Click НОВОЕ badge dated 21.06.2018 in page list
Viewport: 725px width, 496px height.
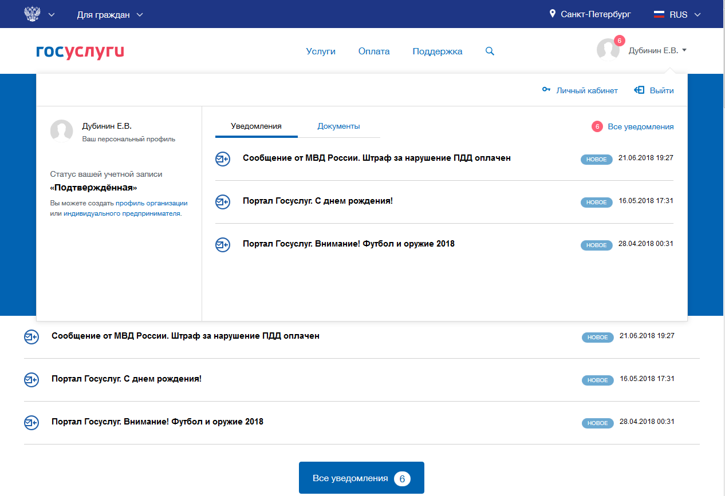click(597, 337)
